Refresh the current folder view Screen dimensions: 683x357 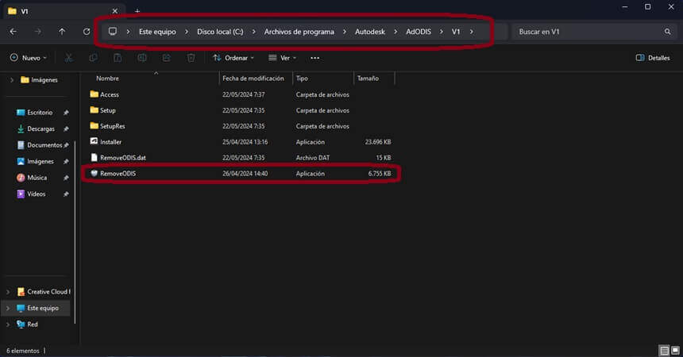[x=87, y=32]
